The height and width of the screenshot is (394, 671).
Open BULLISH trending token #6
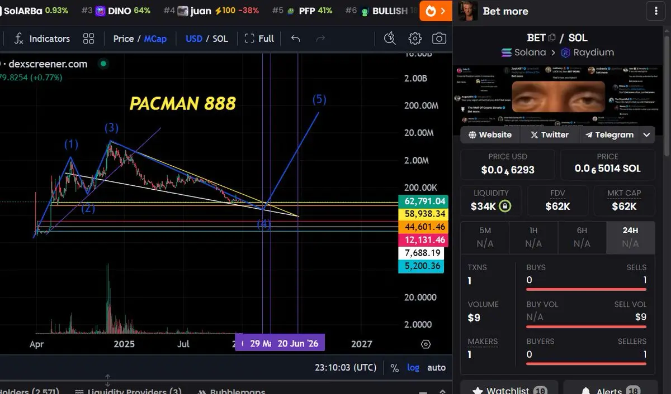tap(381, 11)
